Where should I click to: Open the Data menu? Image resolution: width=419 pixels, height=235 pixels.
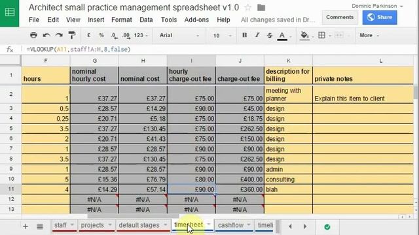[146, 20]
